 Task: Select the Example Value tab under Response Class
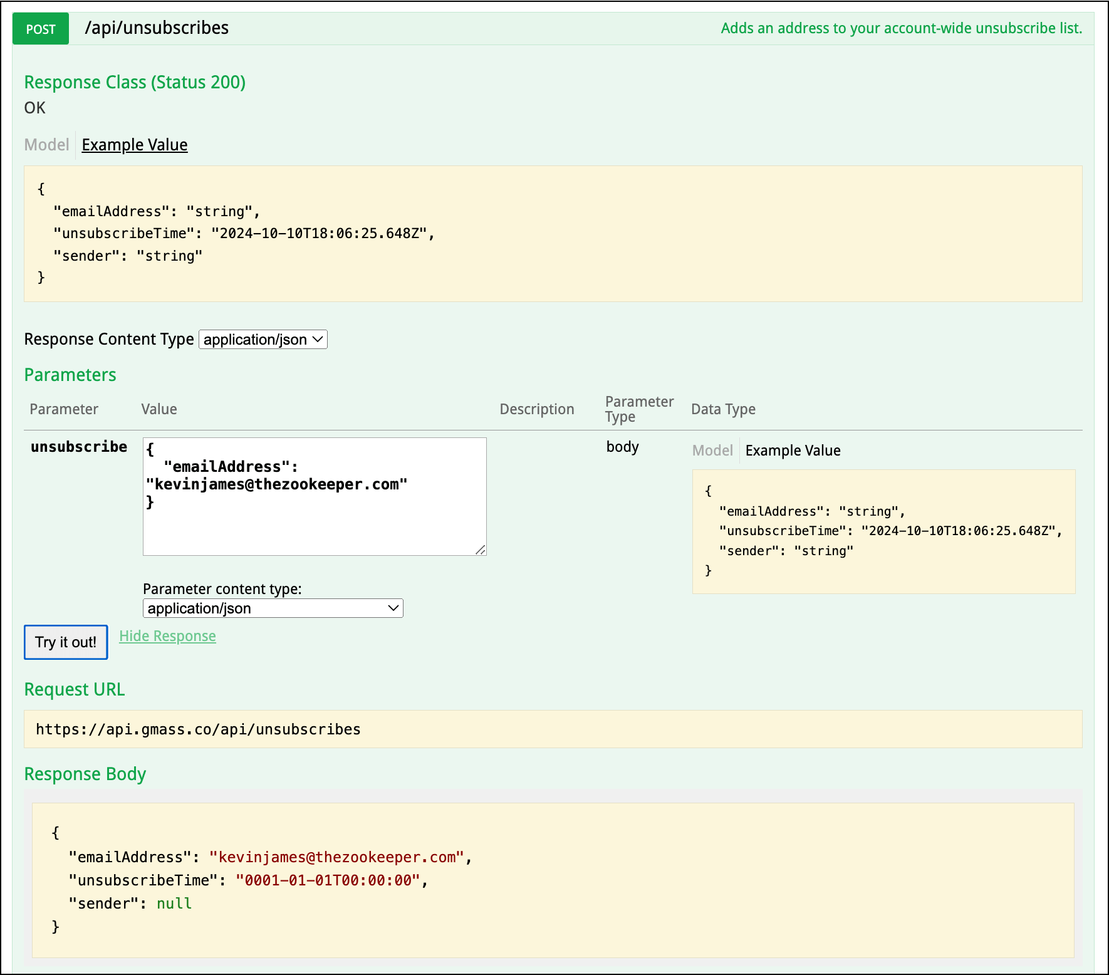coord(135,145)
